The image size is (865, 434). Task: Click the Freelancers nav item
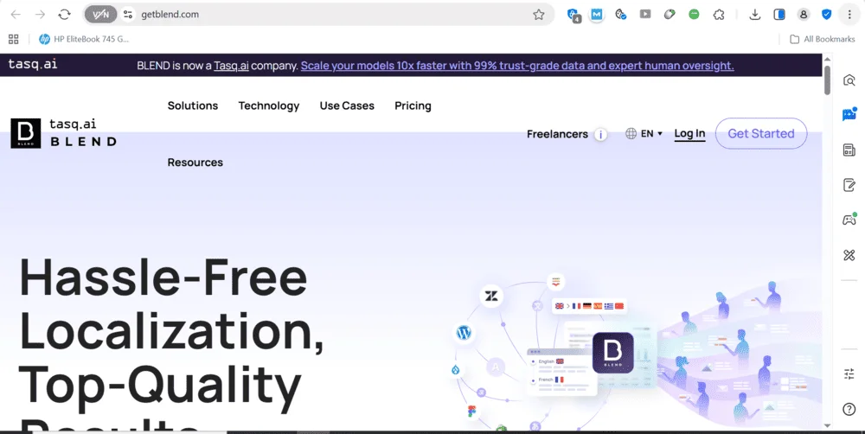[557, 134]
